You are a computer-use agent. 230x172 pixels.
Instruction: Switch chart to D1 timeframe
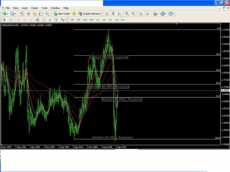[x=110, y=20]
